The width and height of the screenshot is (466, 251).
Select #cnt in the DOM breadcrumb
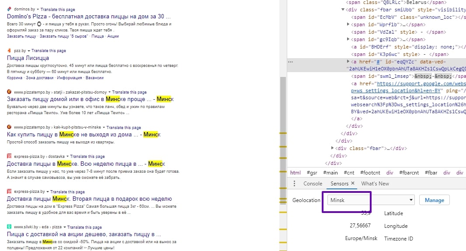[349, 172]
